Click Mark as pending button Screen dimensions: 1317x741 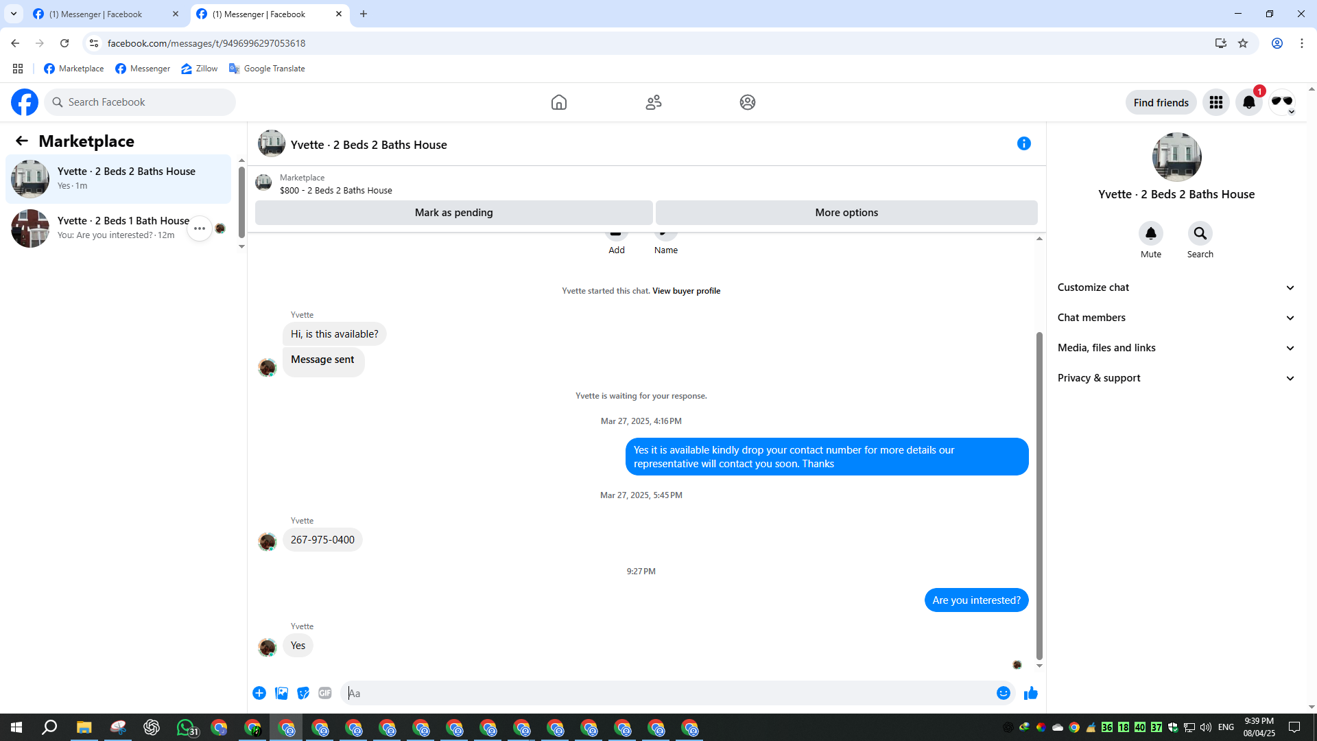tap(453, 213)
